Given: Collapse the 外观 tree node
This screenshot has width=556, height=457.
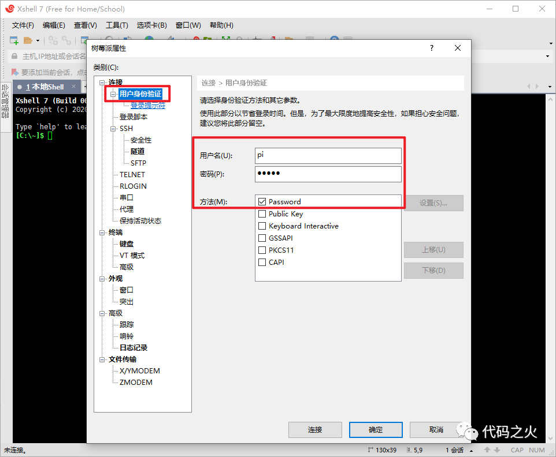Looking at the screenshot, I should point(102,279).
